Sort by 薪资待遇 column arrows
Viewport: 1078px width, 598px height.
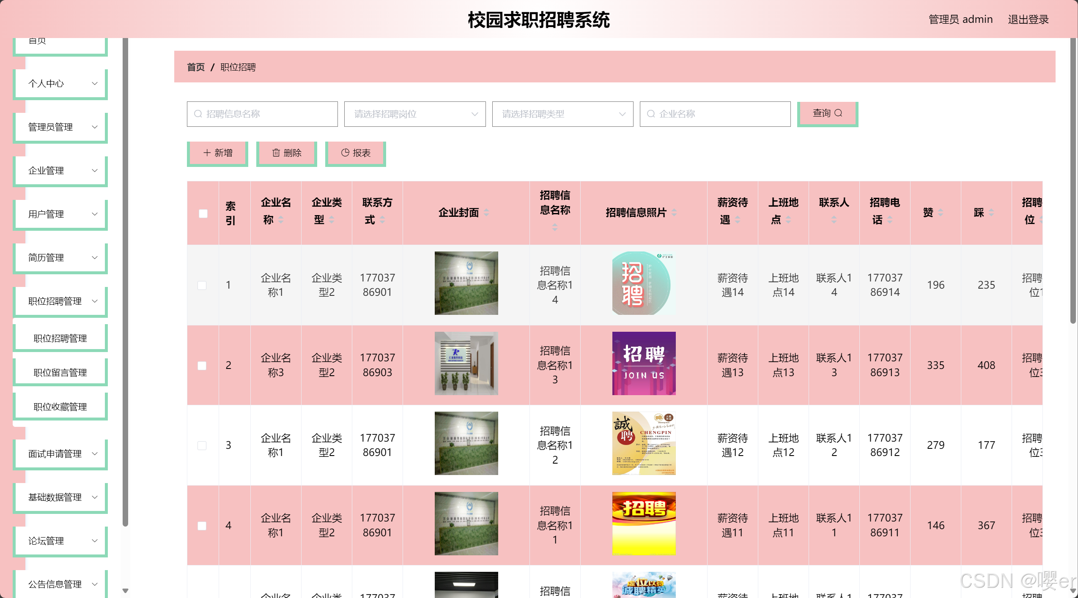[x=738, y=220]
